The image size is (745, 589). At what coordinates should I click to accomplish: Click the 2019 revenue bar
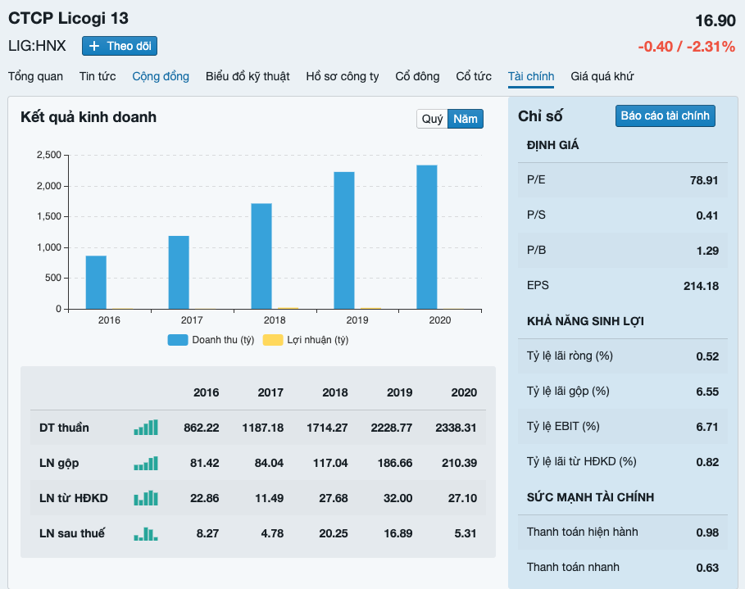(x=344, y=240)
